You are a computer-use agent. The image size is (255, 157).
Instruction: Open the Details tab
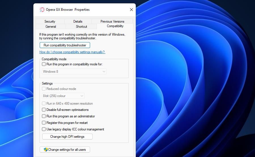pyautogui.click(x=78, y=21)
